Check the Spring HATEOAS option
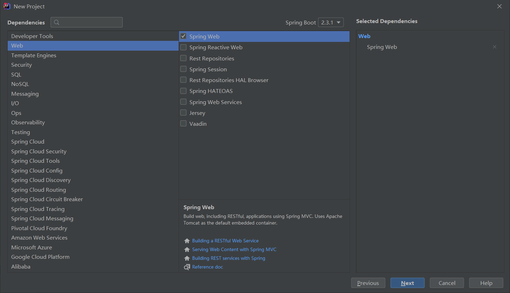This screenshot has width=510, height=293. click(x=184, y=91)
